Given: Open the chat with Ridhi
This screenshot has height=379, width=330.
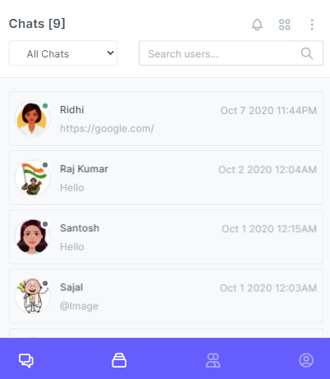Looking at the screenshot, I should point(166,118).
